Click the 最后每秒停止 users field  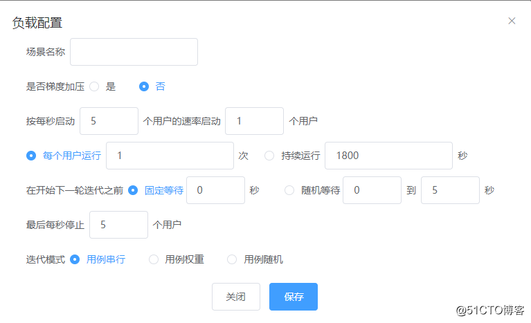(x=119, y=225)
